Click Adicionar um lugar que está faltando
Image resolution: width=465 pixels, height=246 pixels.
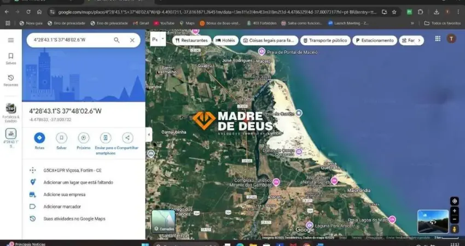pyautogui.click(x=78, y=182)
